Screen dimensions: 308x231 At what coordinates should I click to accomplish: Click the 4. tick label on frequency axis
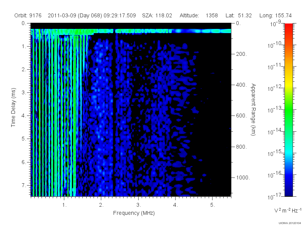coord(176,205)
